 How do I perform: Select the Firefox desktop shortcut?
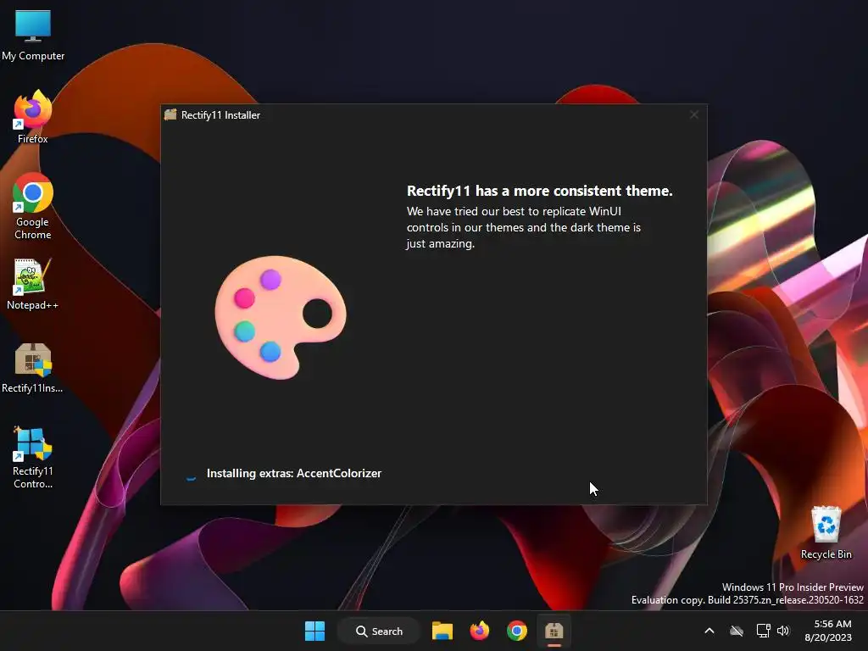[x=33, y=117]
